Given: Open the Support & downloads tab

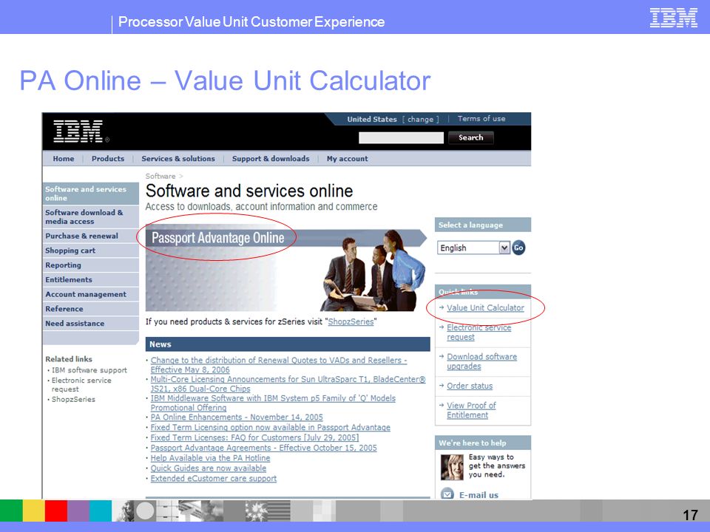Looking at the screenshot, I should 271,159.
